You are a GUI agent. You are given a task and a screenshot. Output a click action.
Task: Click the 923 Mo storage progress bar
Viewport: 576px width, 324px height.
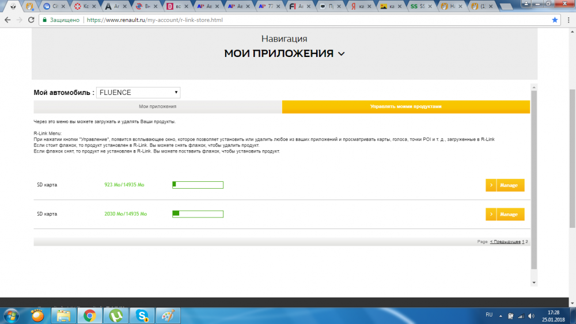[x=198, y=185]
